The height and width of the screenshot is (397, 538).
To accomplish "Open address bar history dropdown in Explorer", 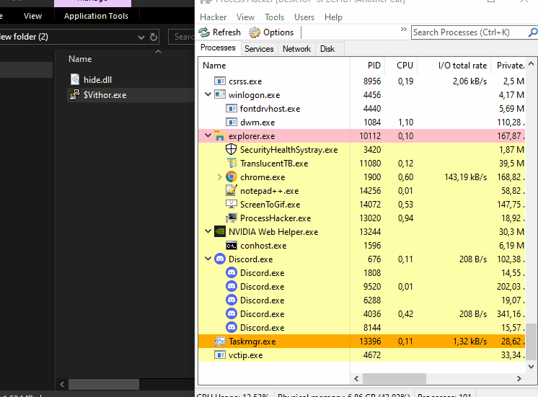I will pyautogui.click(x=140, y=37).
